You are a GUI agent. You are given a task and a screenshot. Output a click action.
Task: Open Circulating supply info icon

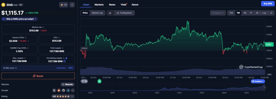pyautogui.click(x=63, y=58)
